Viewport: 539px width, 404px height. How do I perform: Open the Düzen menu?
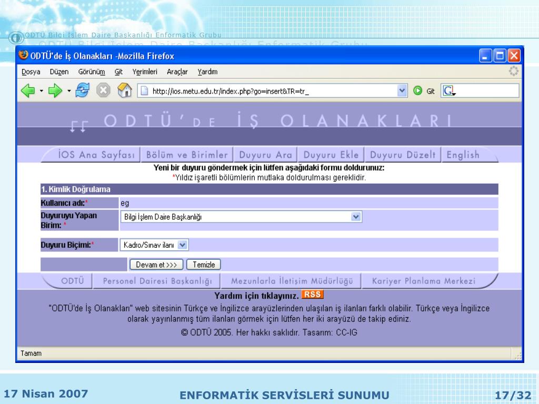point(59,72)
